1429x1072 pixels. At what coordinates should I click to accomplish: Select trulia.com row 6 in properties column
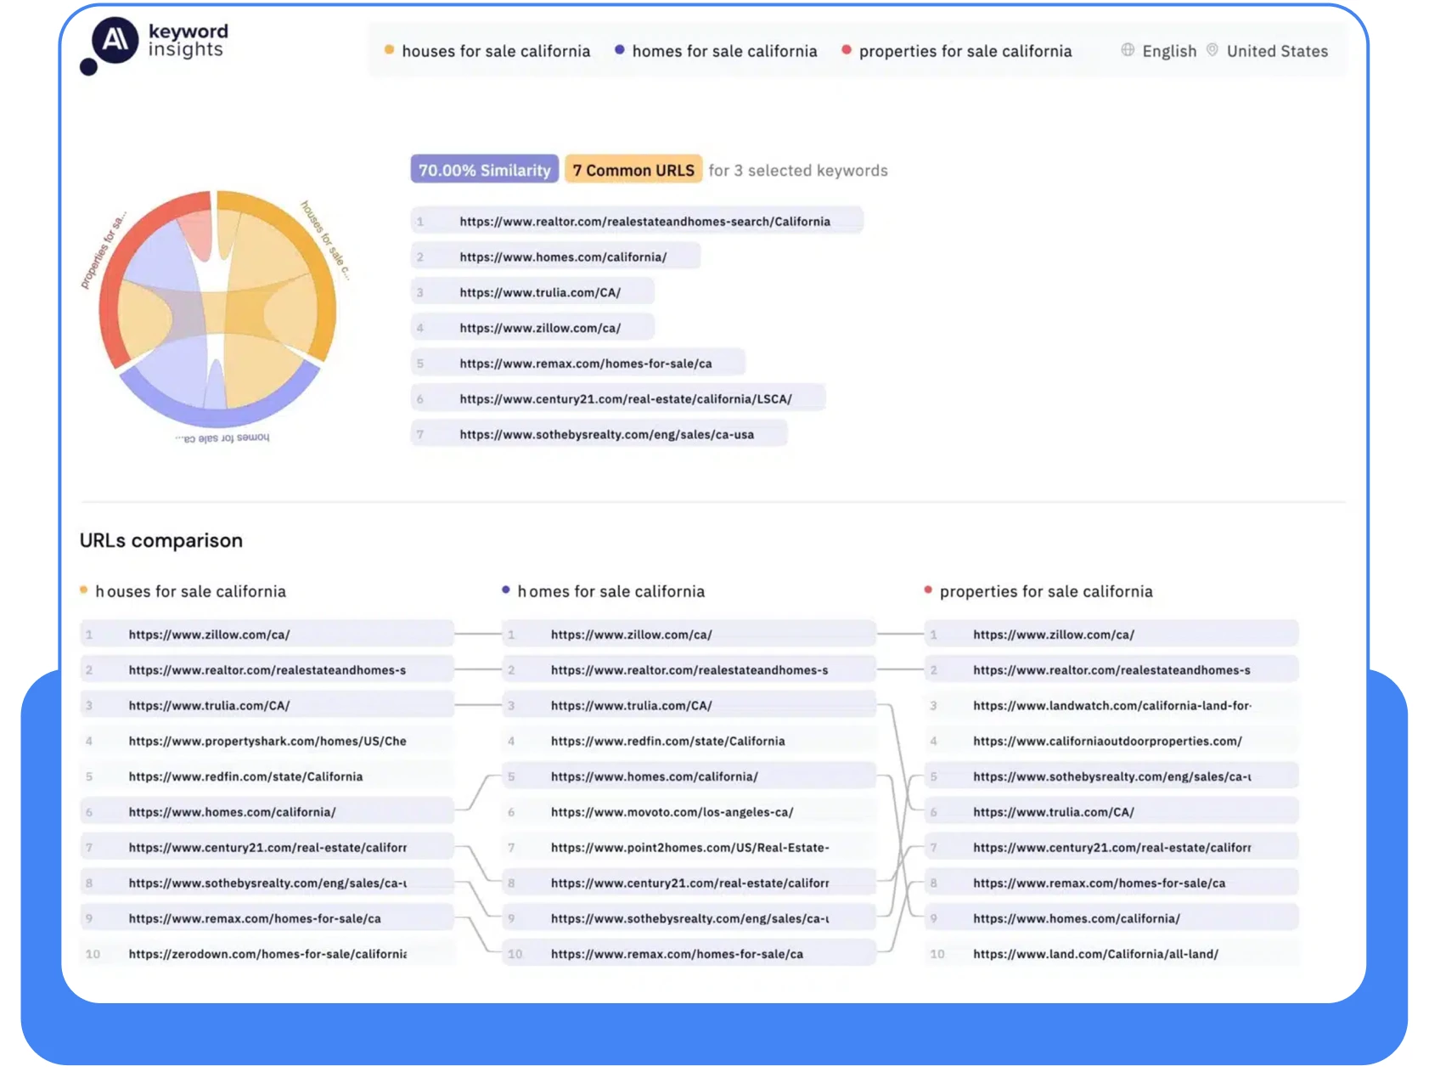click(x=1111, y=812)
